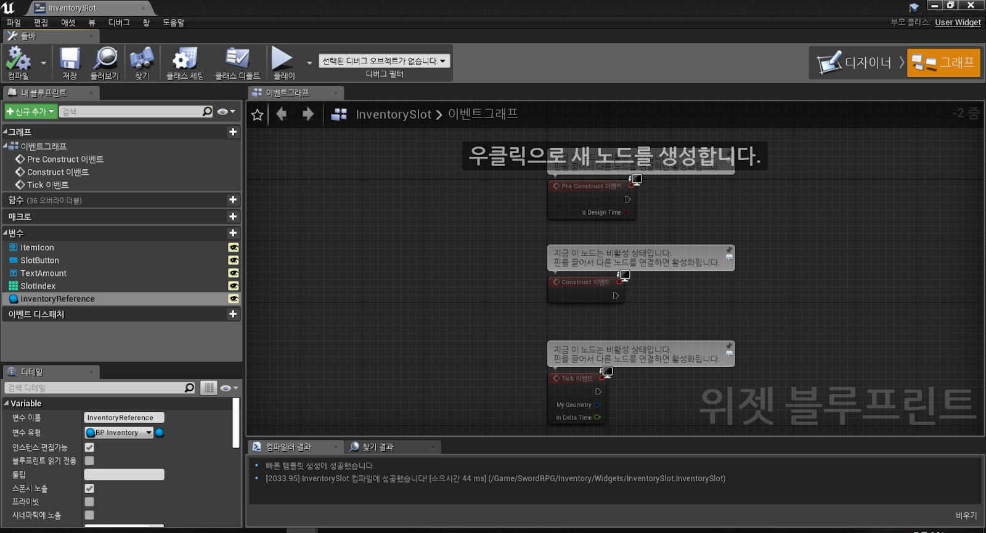Collapse the 그래프 section

pyautogui.click(x=5, y=132)
